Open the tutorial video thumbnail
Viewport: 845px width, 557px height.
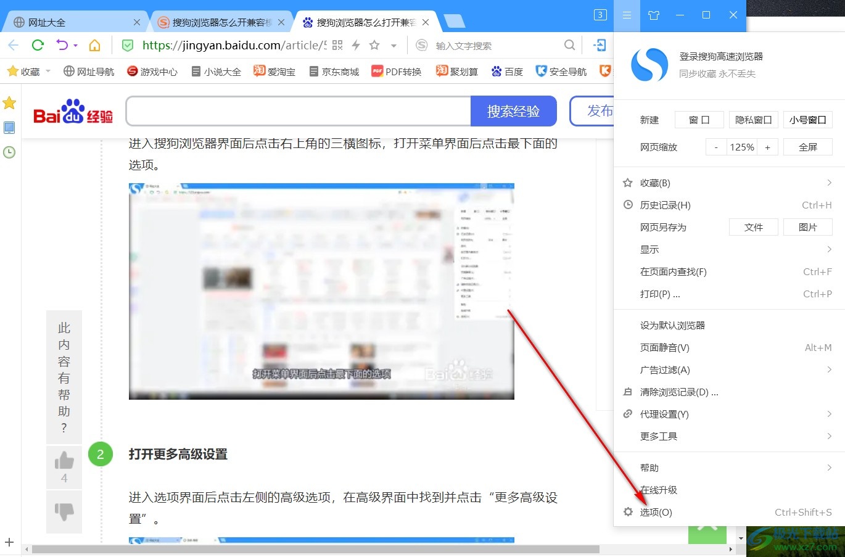[321, 291]
